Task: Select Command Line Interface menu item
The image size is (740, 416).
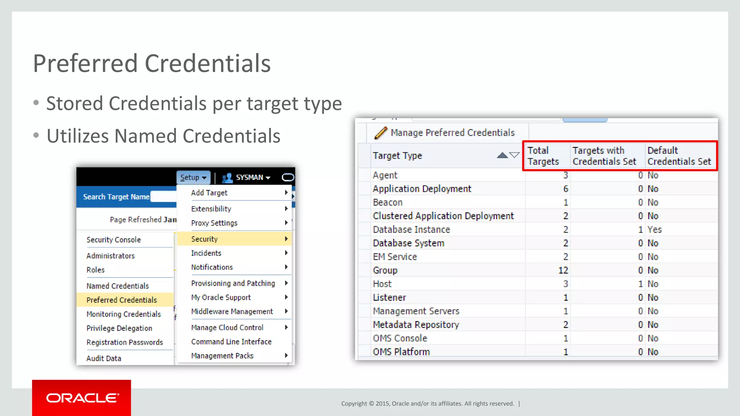Action: (x=234, y=341)
